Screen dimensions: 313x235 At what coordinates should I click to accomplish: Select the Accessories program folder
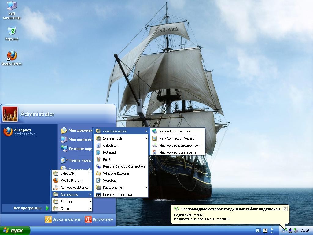click(x=72, y=195)
